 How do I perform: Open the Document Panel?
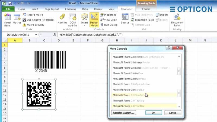[x=177, y=20]
